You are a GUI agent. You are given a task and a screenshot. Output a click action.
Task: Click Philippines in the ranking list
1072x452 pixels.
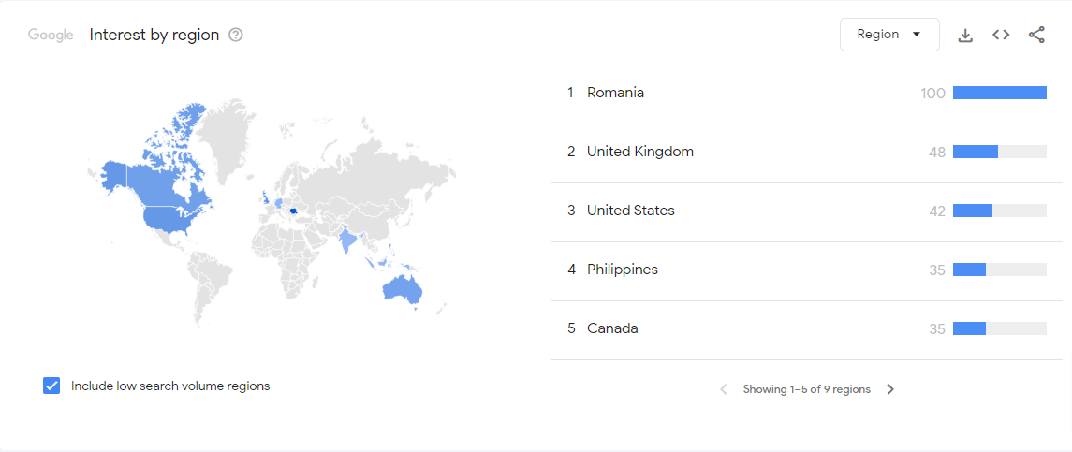622,270
